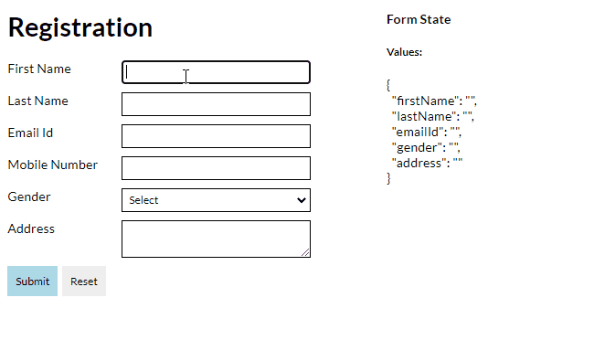The height and width of the screenshot is (340, 594).
Task: Click the First Name text field
Action: [x=216, y=72]
